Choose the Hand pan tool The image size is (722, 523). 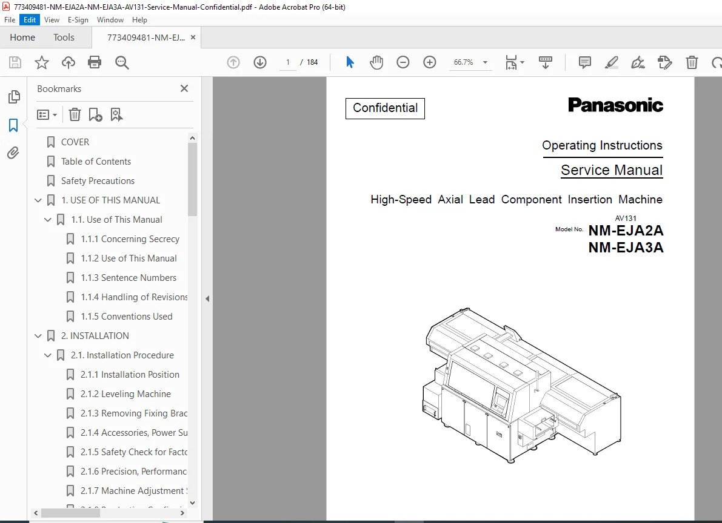[376, 62]
